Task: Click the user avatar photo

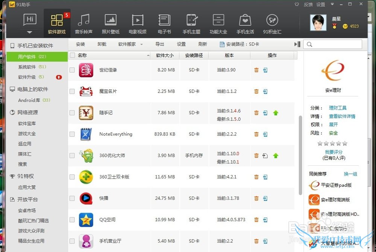Action: click(x=318, y=23)
